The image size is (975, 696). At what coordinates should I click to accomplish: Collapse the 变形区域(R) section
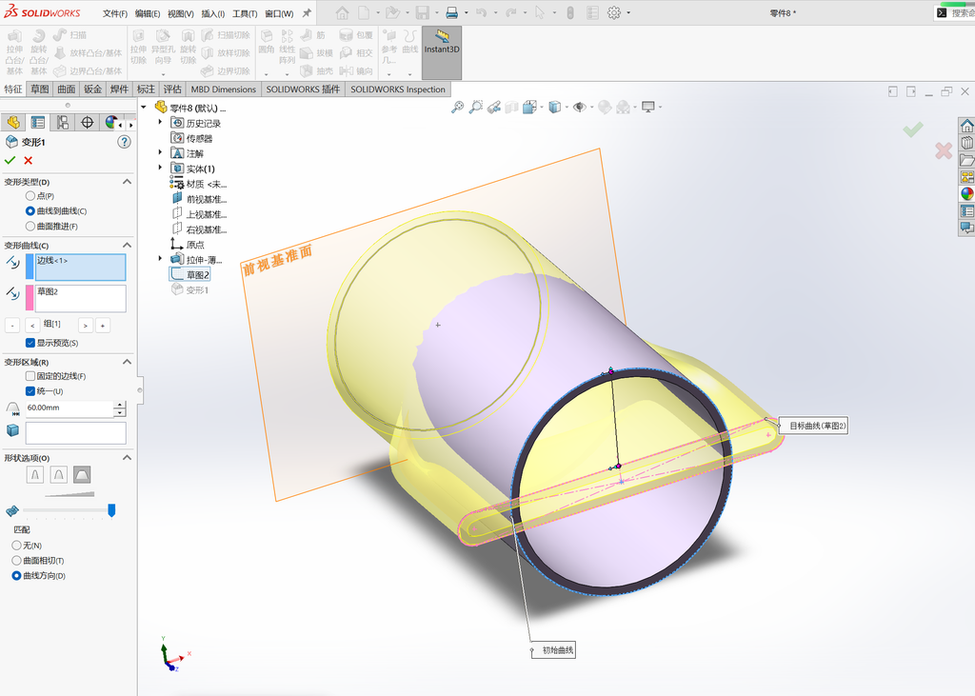pos(127,362)
